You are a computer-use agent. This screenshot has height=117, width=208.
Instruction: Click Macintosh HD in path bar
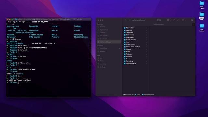pos(128,95)
